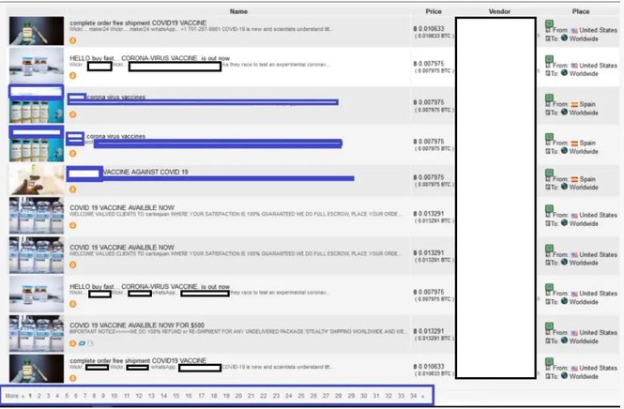This screenshot has height=409, width=624.
Task: Click the Spain flag icon in the third listing
Action: click(x=575, y=103)
